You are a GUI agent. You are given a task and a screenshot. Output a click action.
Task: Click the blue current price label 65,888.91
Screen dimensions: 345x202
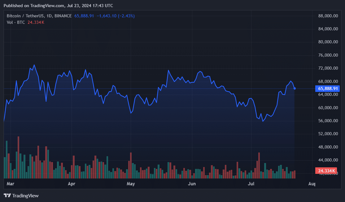pyautogui.click(x=328, y=88)
